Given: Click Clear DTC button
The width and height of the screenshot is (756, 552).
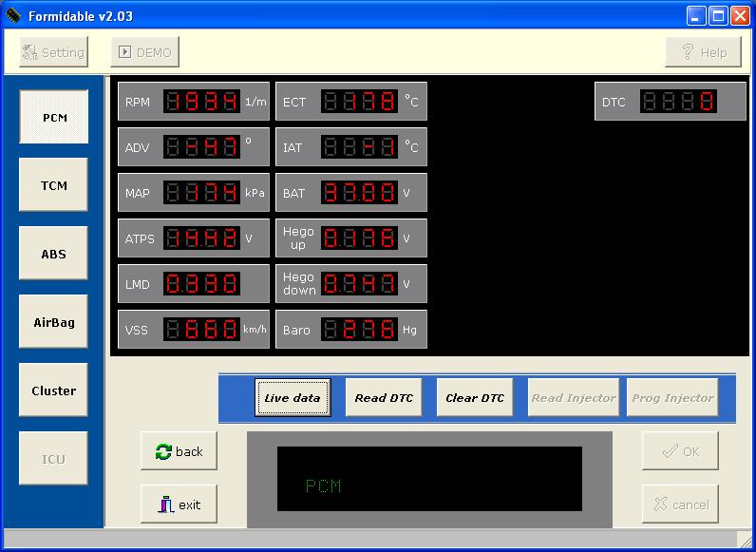Looking at the screenshot, I should click(x=475, y=398).
